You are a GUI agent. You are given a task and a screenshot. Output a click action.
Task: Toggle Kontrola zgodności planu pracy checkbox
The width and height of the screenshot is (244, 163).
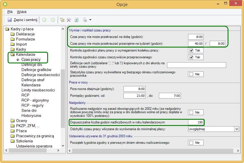coord(191,50)
